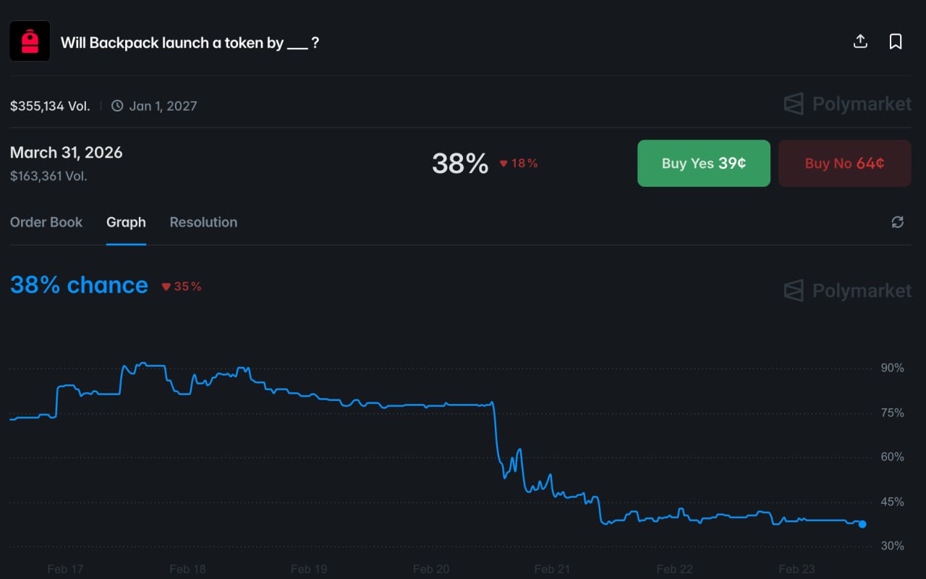This screenshot has width=926, height=579.
Task: Click the red down arrow beside 18%
Action: point(504,164)
